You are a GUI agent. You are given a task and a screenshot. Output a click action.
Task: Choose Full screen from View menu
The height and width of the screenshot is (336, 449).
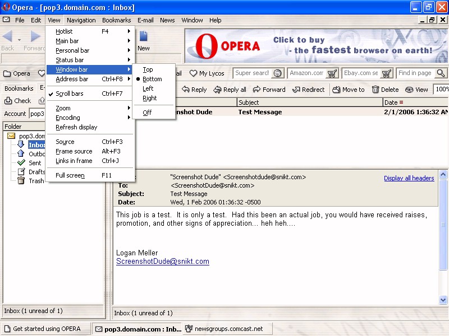click(70, 175)
